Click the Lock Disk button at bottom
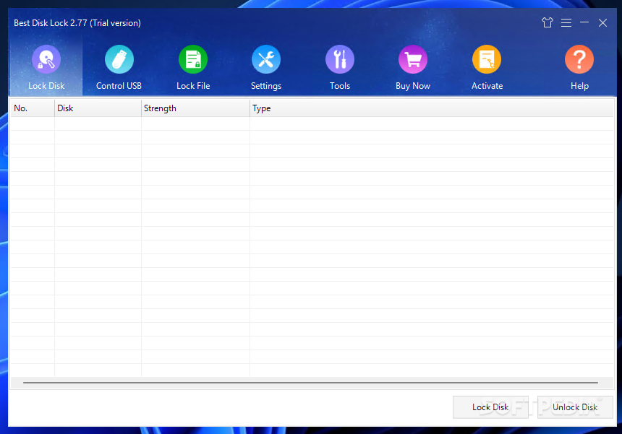622x434 pixels. click(490, 407)
